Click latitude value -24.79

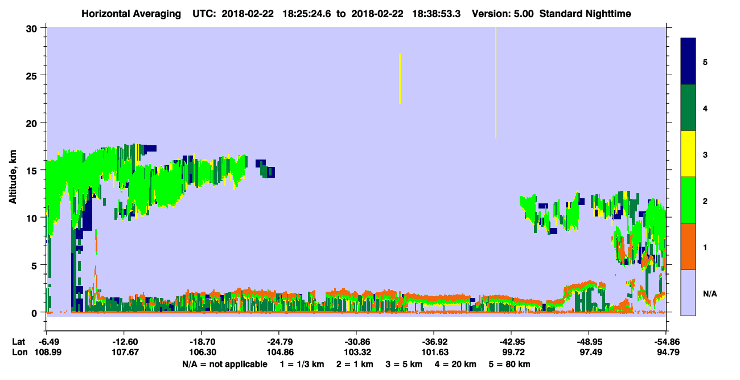pyautogui.click(x=279, y=342)
